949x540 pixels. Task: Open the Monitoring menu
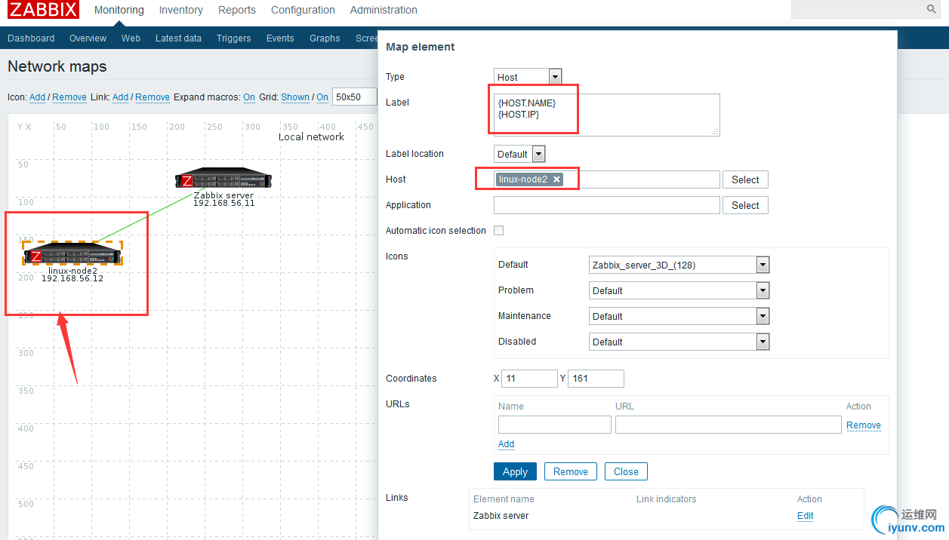pos(119,10)
